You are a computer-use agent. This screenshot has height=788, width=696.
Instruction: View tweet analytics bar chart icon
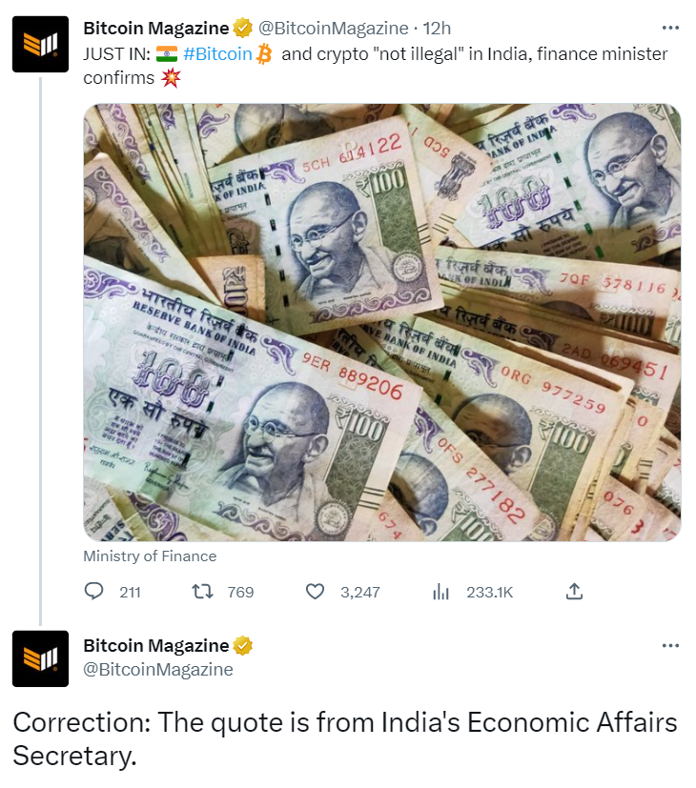(440, 592)
